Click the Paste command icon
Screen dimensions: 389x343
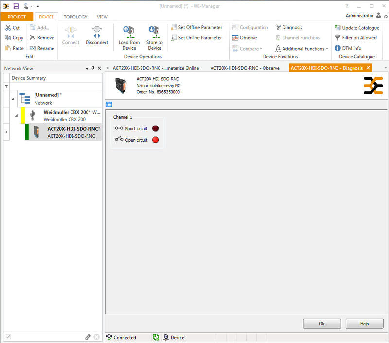pos(8,48)
